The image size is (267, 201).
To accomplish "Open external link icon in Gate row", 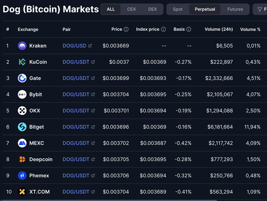I will pos(93,78).
